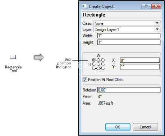Click the Create Object dialog title icon
The image size is (165, 136).
pos(84,6)
